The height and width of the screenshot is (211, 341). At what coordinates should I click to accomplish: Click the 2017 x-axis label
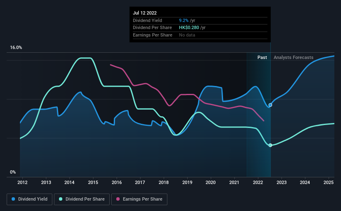tap(140, 182)
